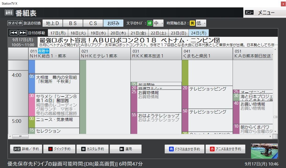286x168 pixels.
Task: Select テレビショッピング program at 20
Action: (207, 97)
